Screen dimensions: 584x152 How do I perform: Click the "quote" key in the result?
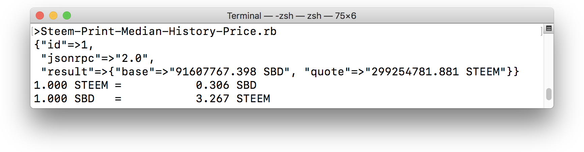(324, 72)
